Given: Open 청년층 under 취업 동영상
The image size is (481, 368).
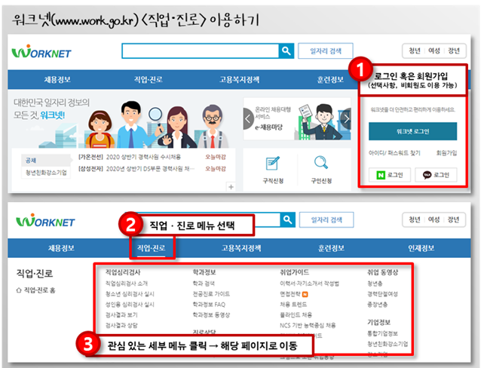Looking at the screenshot, I should pos(375,284).
